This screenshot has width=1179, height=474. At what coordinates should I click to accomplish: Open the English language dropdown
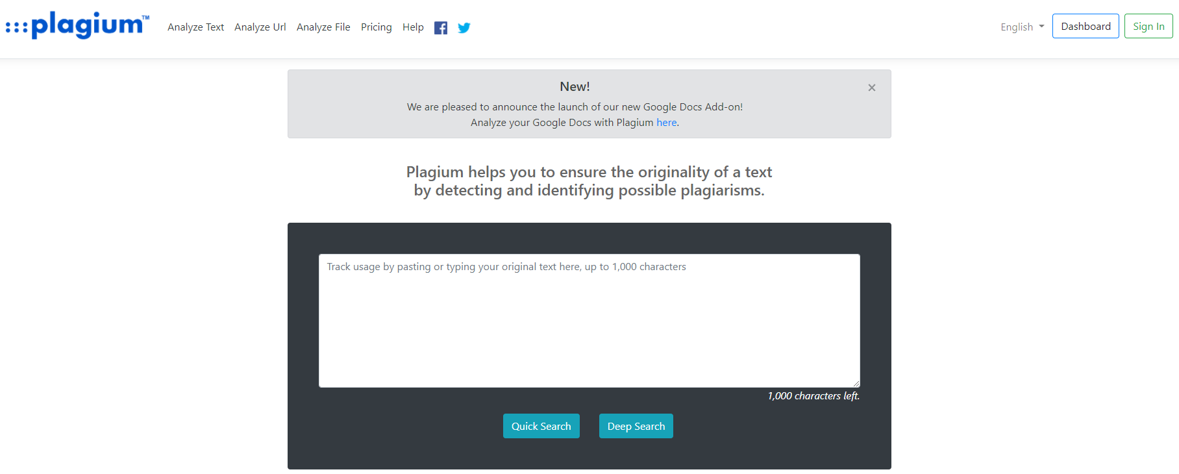click(1023, 27)
